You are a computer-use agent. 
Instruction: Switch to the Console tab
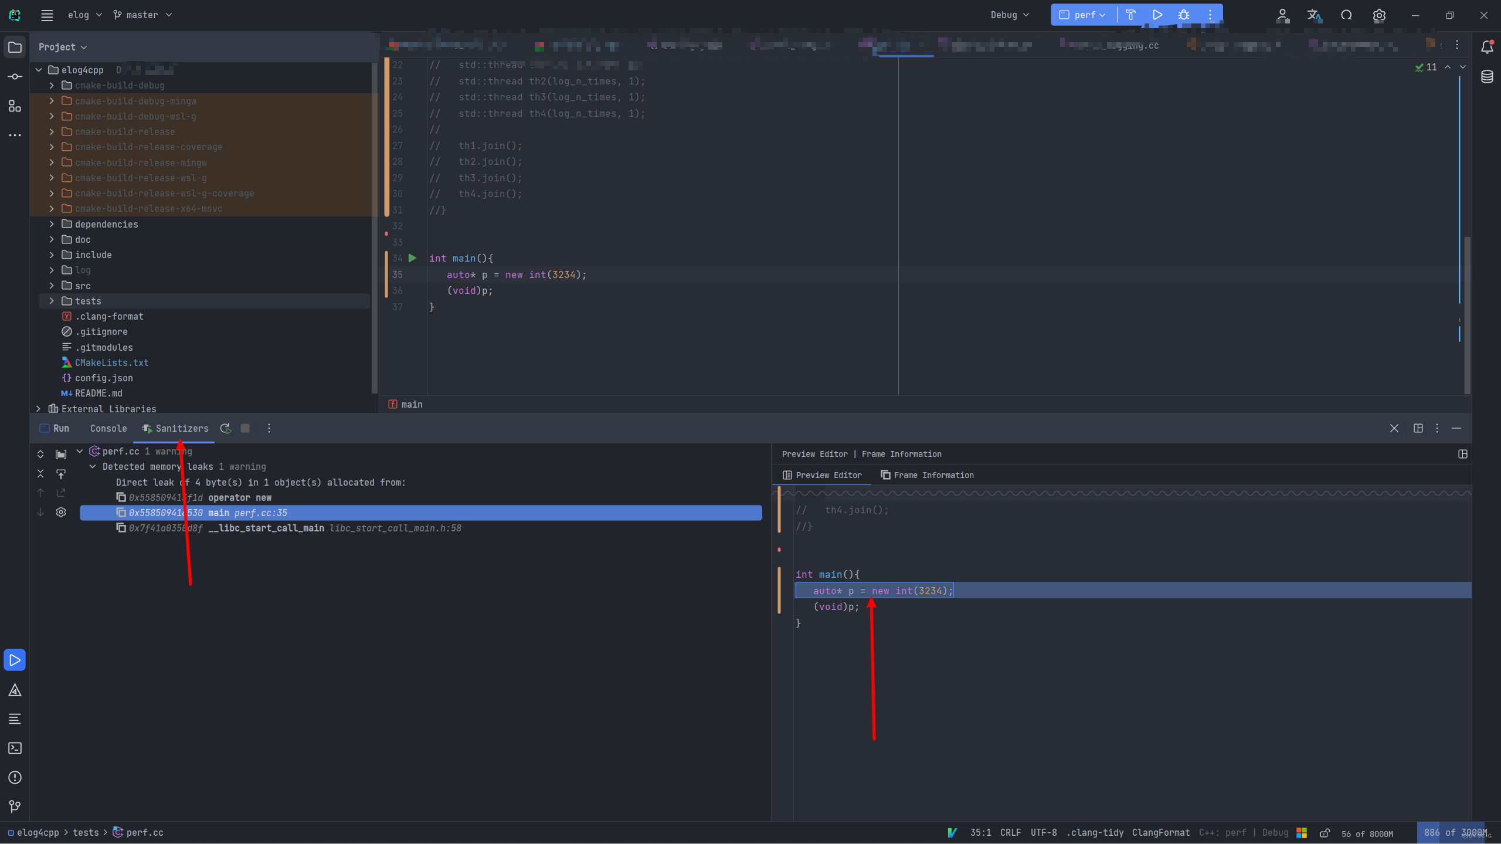(108, 428)
